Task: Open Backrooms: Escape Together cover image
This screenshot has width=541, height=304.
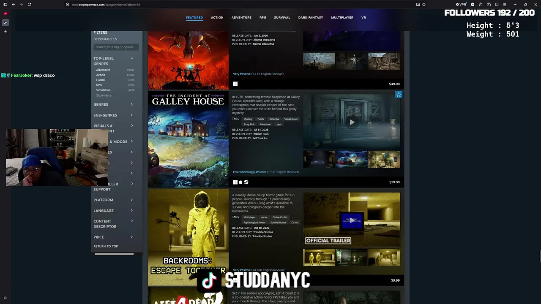Action: pos(188,237)
